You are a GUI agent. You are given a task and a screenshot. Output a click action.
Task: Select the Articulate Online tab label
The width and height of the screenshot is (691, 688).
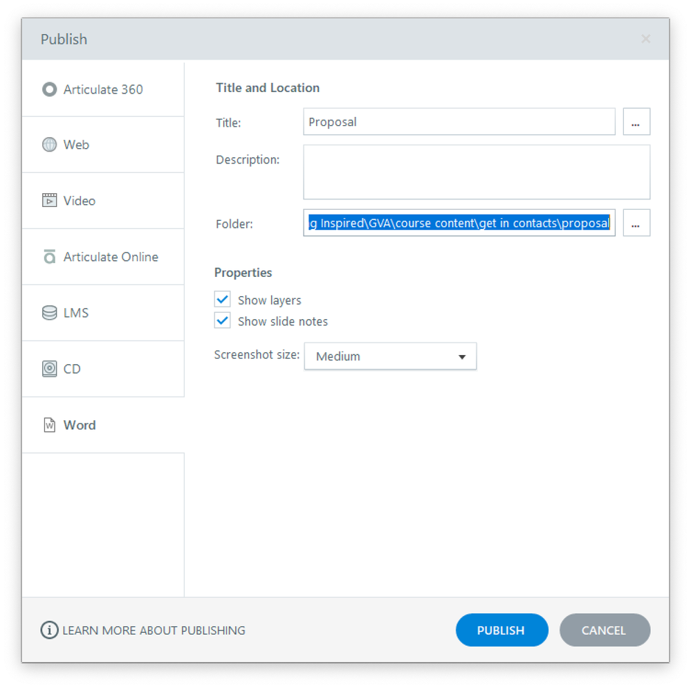click(111, 257)
